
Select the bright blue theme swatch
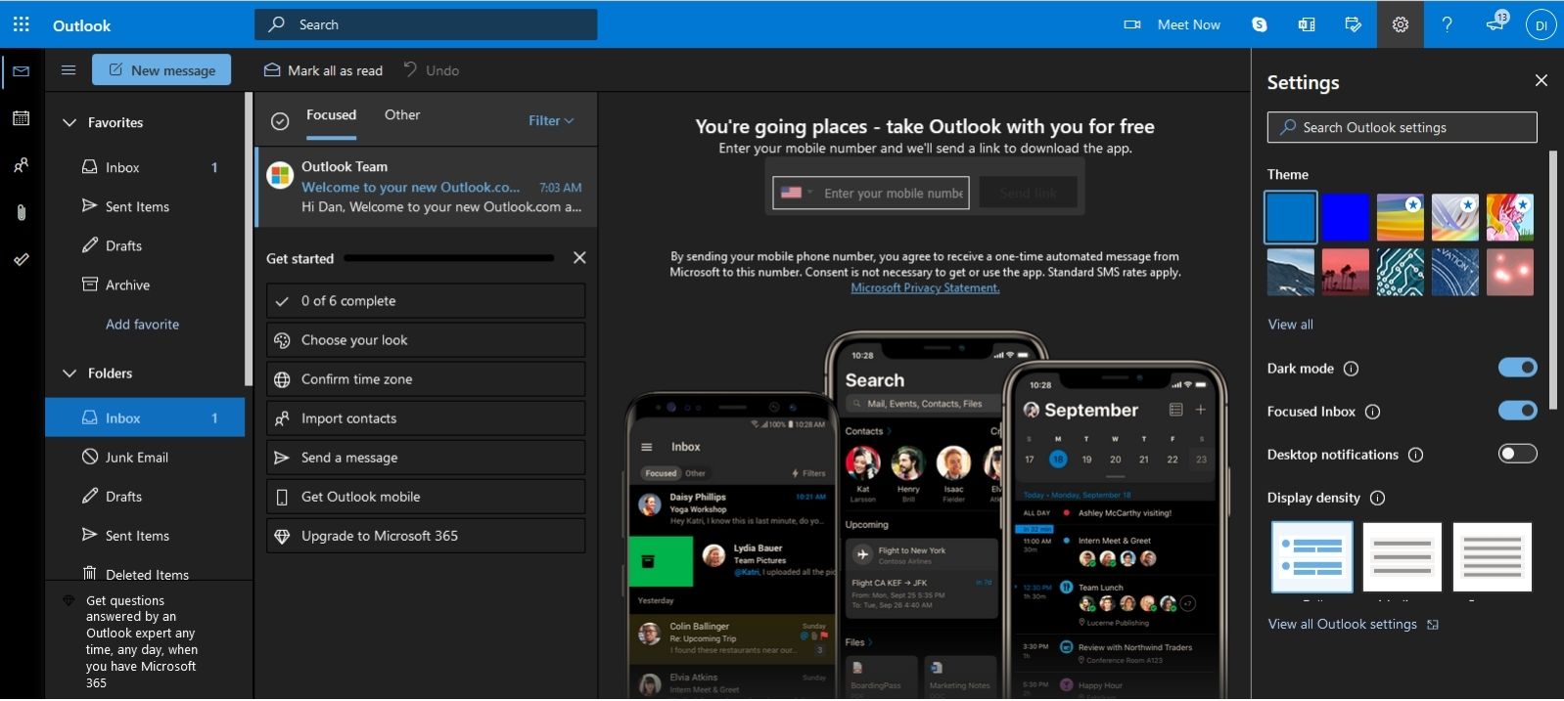tap(1346, 217)
